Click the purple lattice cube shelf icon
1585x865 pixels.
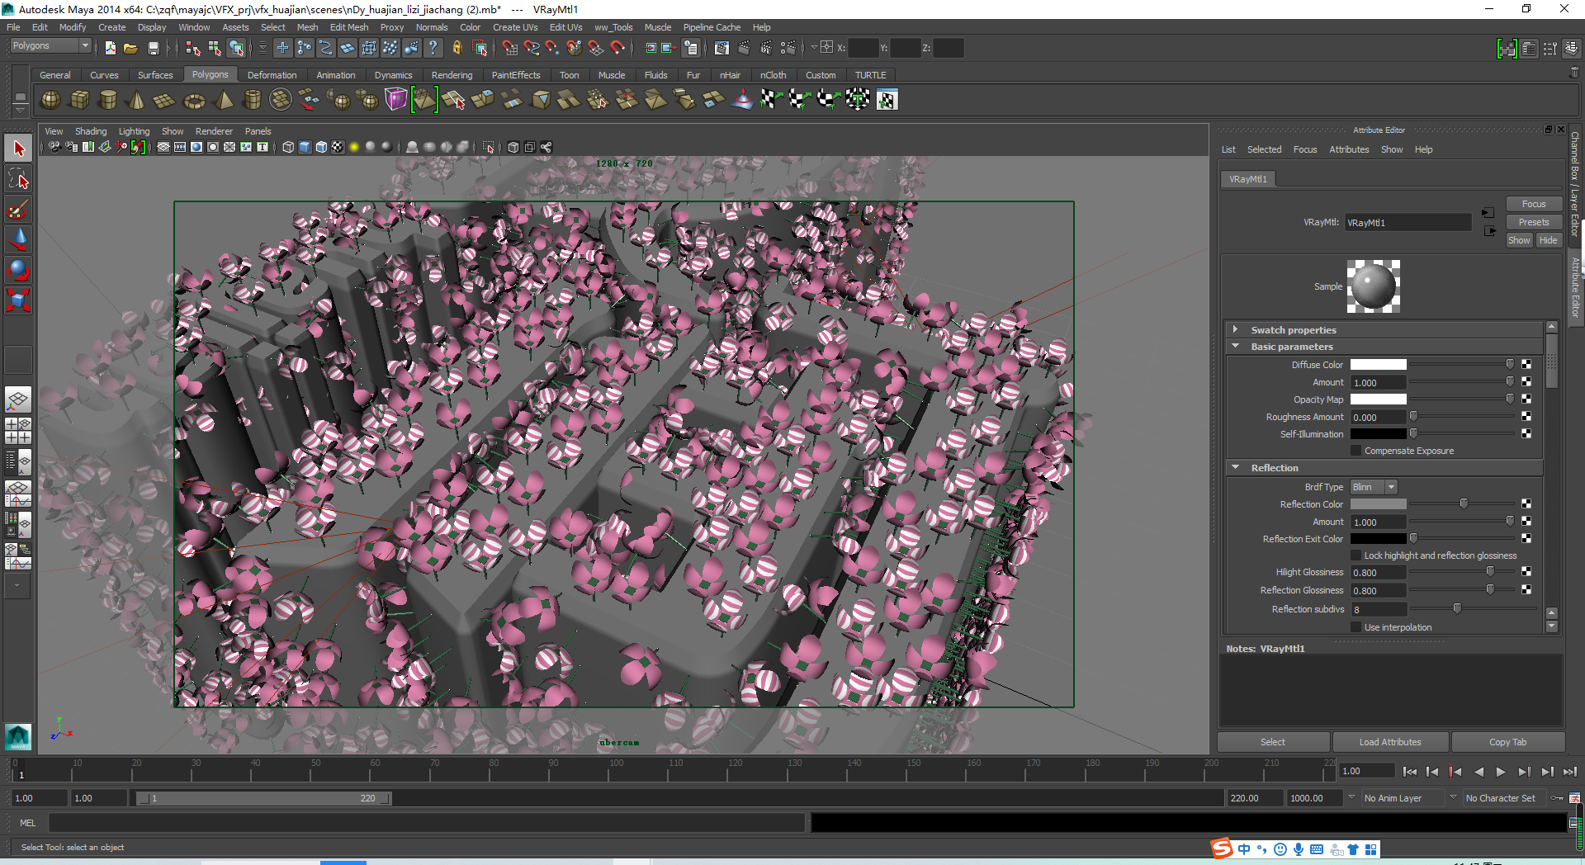396,100
